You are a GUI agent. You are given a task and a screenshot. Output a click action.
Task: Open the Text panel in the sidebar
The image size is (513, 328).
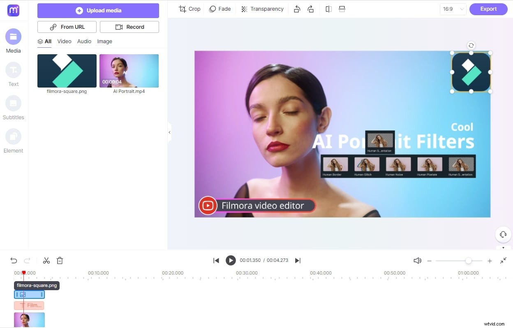pos(13,74)
